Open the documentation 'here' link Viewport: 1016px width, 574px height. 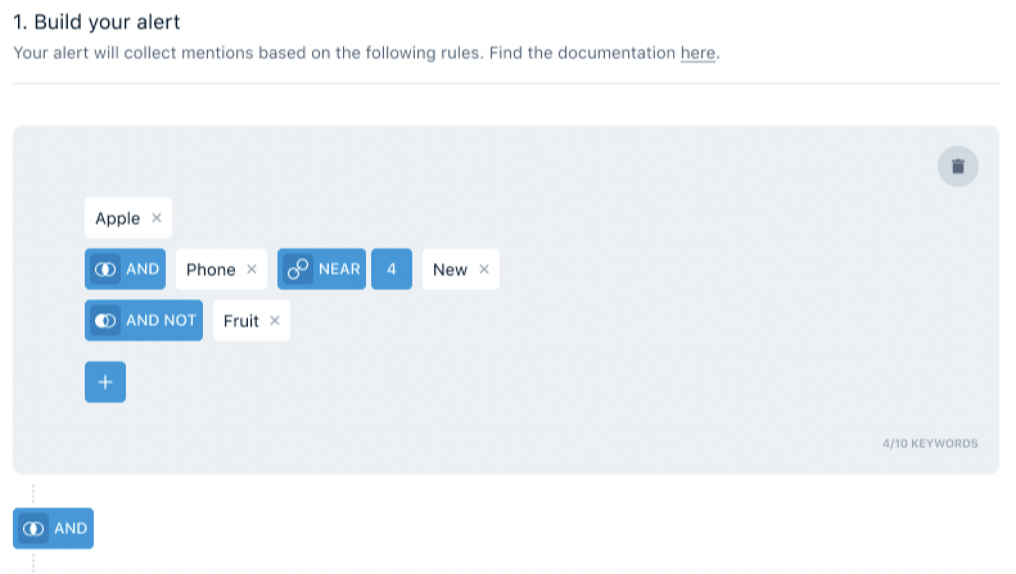[x=697, y=53]
